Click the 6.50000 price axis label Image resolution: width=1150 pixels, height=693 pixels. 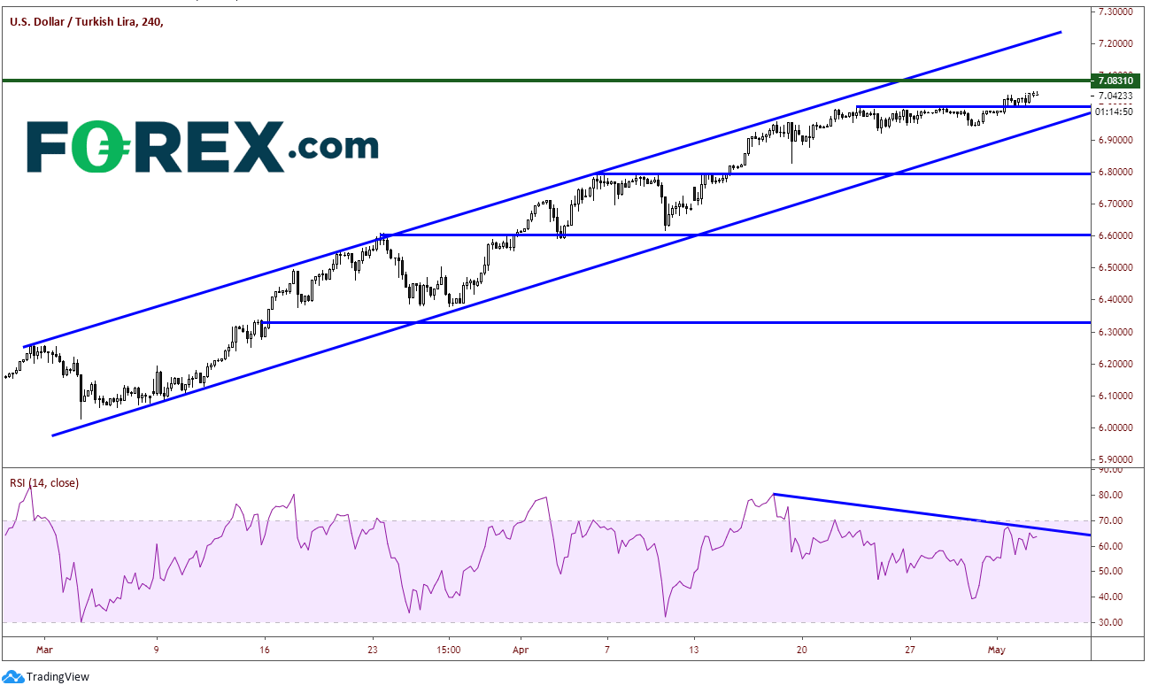(x=1115, y=267)
